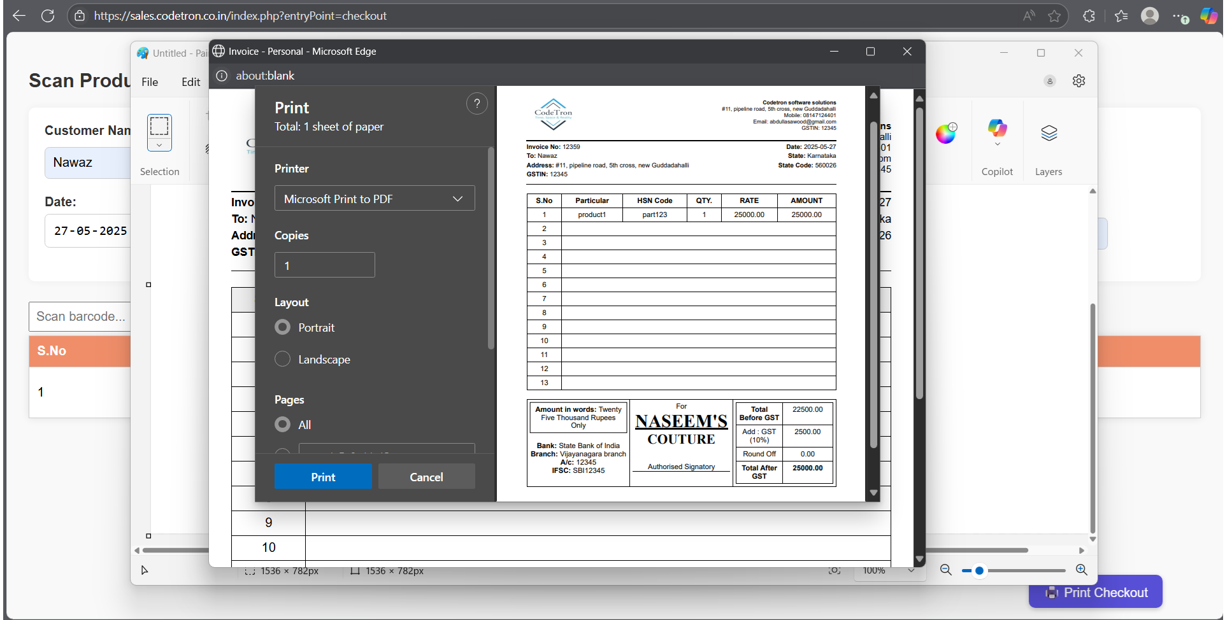The width and height of the screenshot is (1225, 620).
Task: Click browser address bar URL
Action: [x=240, y=16]
